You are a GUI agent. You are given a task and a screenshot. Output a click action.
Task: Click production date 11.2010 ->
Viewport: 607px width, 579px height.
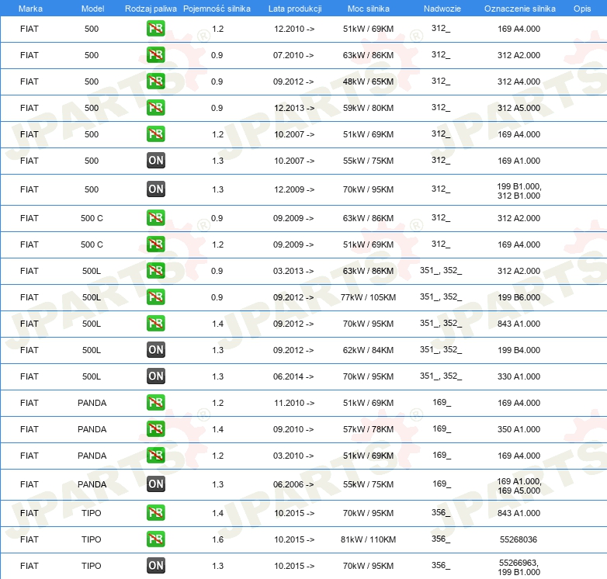[294, 403]
